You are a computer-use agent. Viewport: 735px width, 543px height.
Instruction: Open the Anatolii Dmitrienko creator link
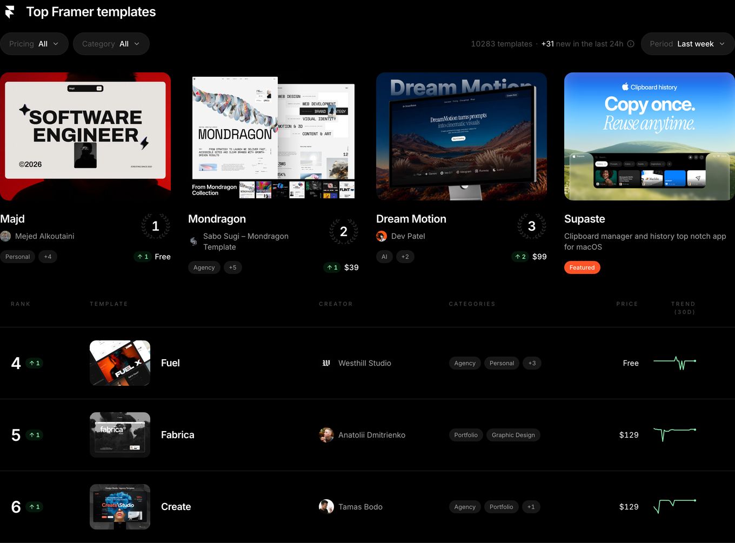(372, 435)
